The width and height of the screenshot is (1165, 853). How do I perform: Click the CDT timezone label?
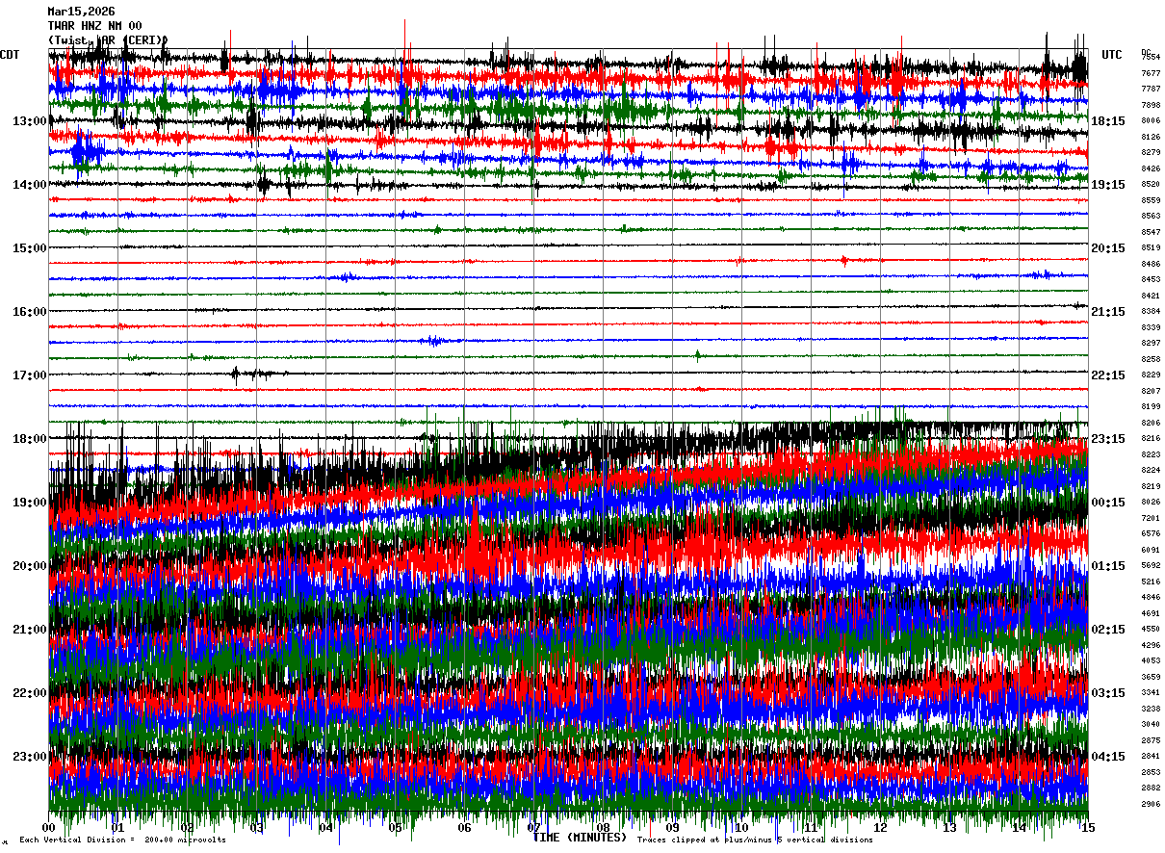tap(11, 55)
